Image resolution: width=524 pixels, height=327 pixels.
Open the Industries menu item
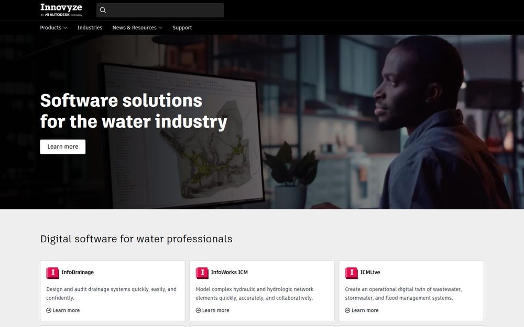(x=90, y=28)
